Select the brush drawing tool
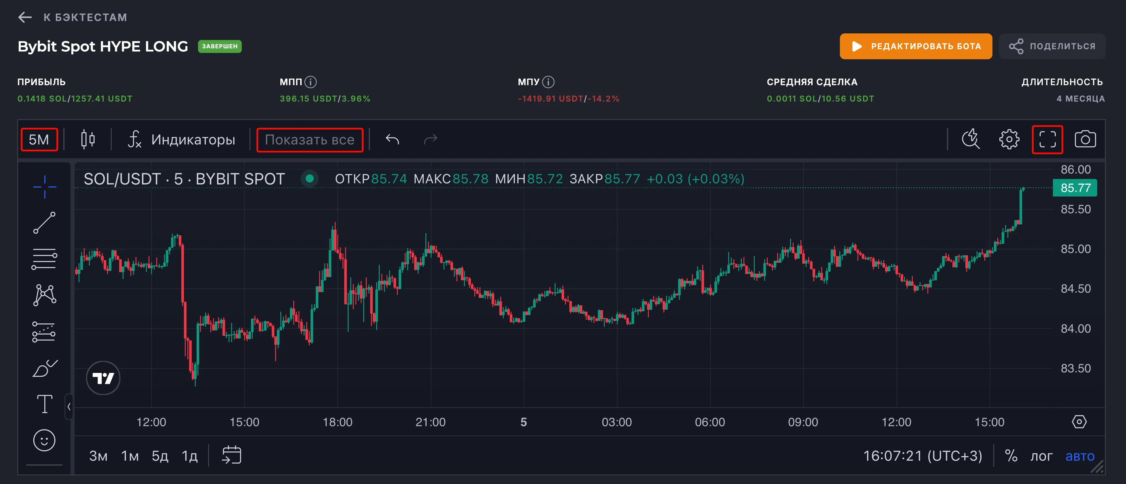Image resolution: width=1126 pixels, height=484 pixels. tap(45, 368)
